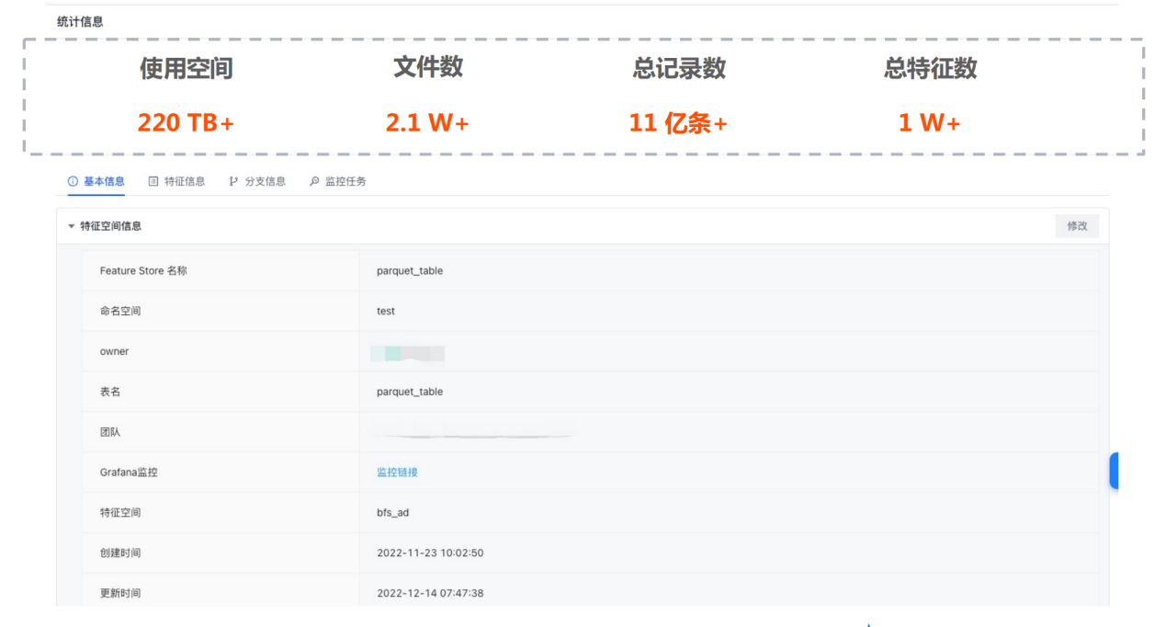Click the info icon beside 基本信息 tab

tap(73, 182)
